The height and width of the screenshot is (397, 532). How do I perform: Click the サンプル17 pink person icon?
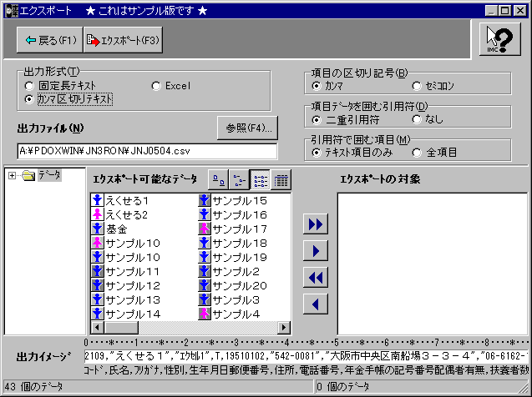point(205,229)
